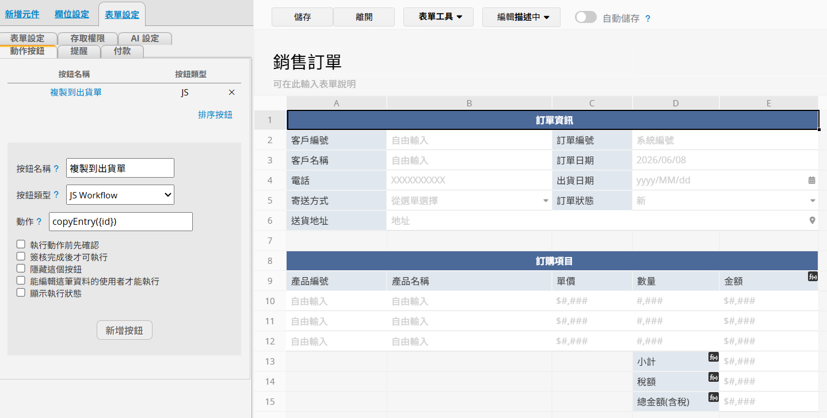Click the formula icon on 金額 header
This screenshot has width=827, height=418.
[813, 277]
